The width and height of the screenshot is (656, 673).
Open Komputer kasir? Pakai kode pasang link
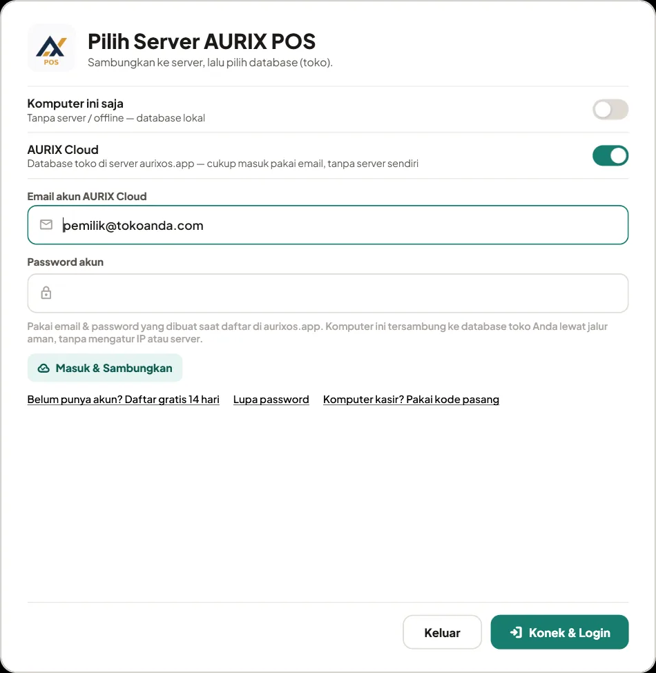(x=411, y=400)
